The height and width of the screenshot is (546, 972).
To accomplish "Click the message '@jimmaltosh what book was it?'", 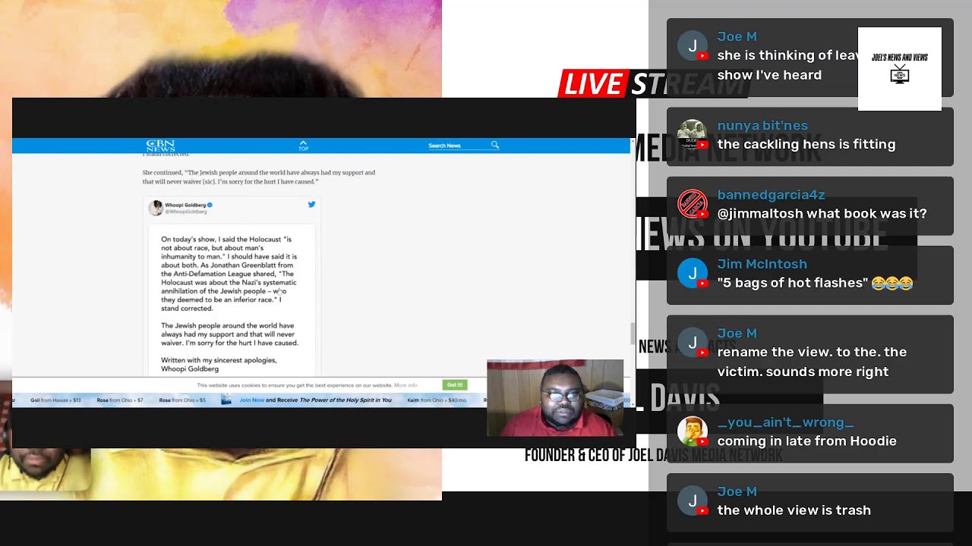I will (822, 214).
